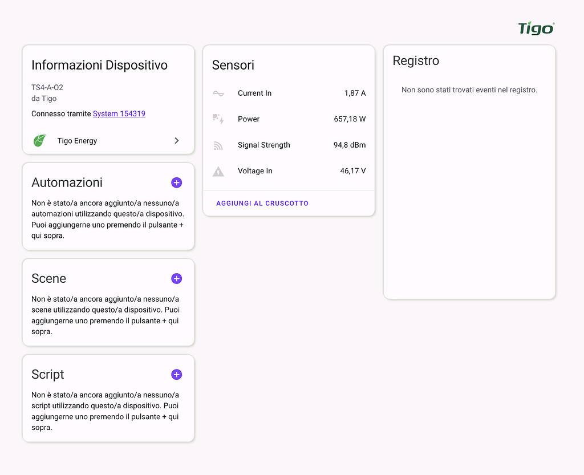584x475 pixels.
Task: Select the Current In sensor row
Action: [x=254, y=93]
